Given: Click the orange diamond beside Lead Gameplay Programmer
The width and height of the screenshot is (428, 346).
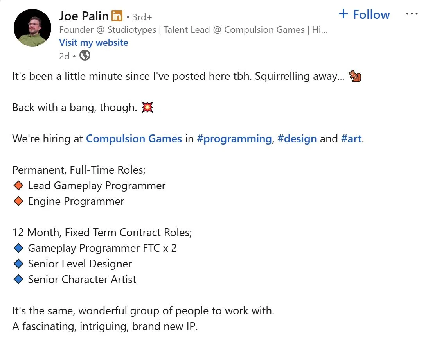Looking at the screenshot, I should pos(18,185).
